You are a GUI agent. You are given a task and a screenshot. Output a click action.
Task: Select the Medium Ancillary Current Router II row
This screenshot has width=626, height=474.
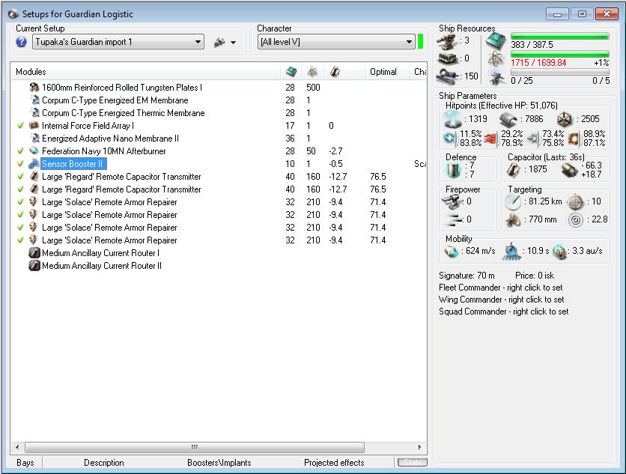(102, 266)
